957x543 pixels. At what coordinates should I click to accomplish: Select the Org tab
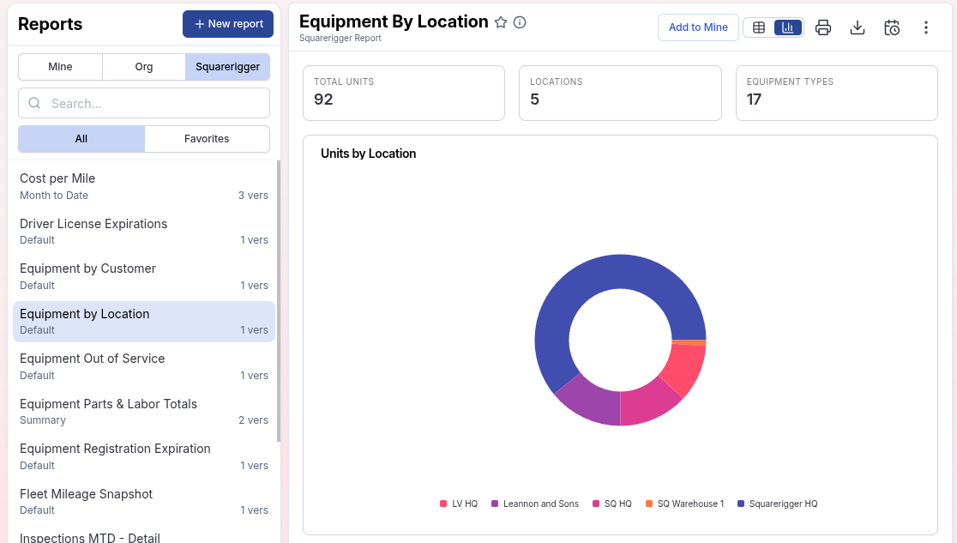click(144, 67)
